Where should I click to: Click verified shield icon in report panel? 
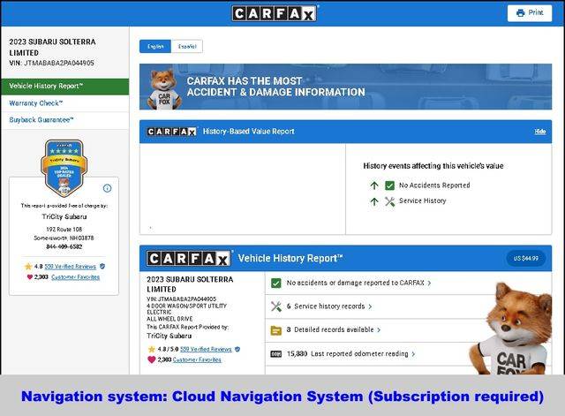point(237,349)
